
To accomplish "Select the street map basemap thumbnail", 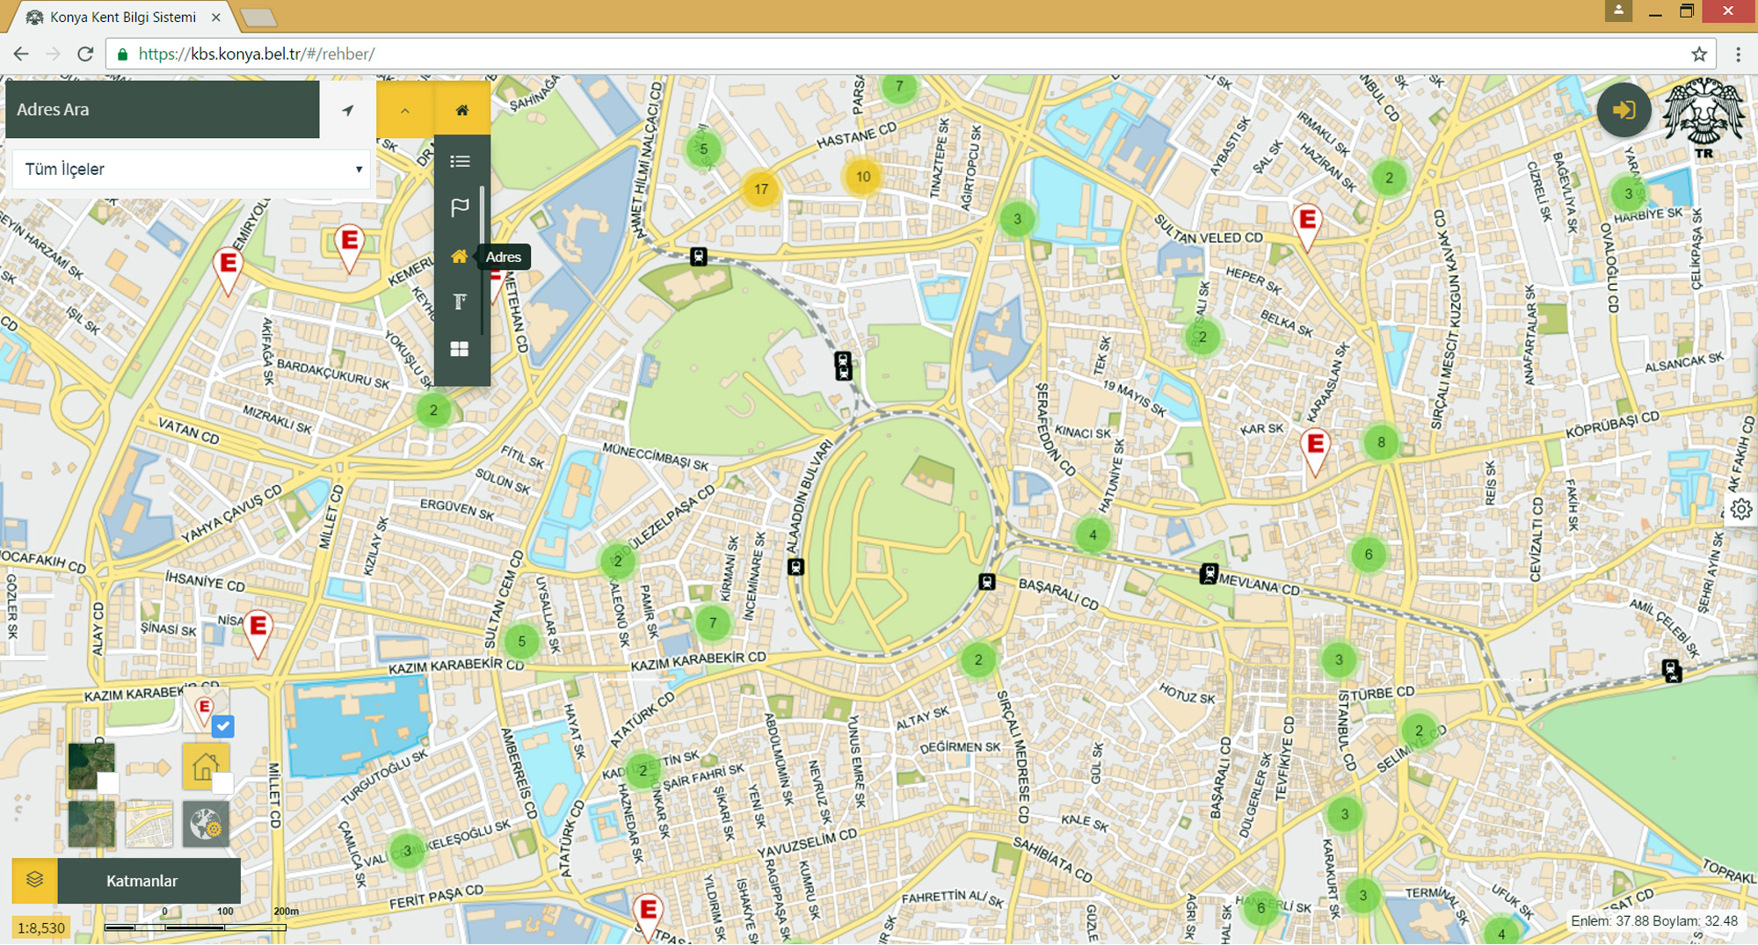I will click(149, 824).
